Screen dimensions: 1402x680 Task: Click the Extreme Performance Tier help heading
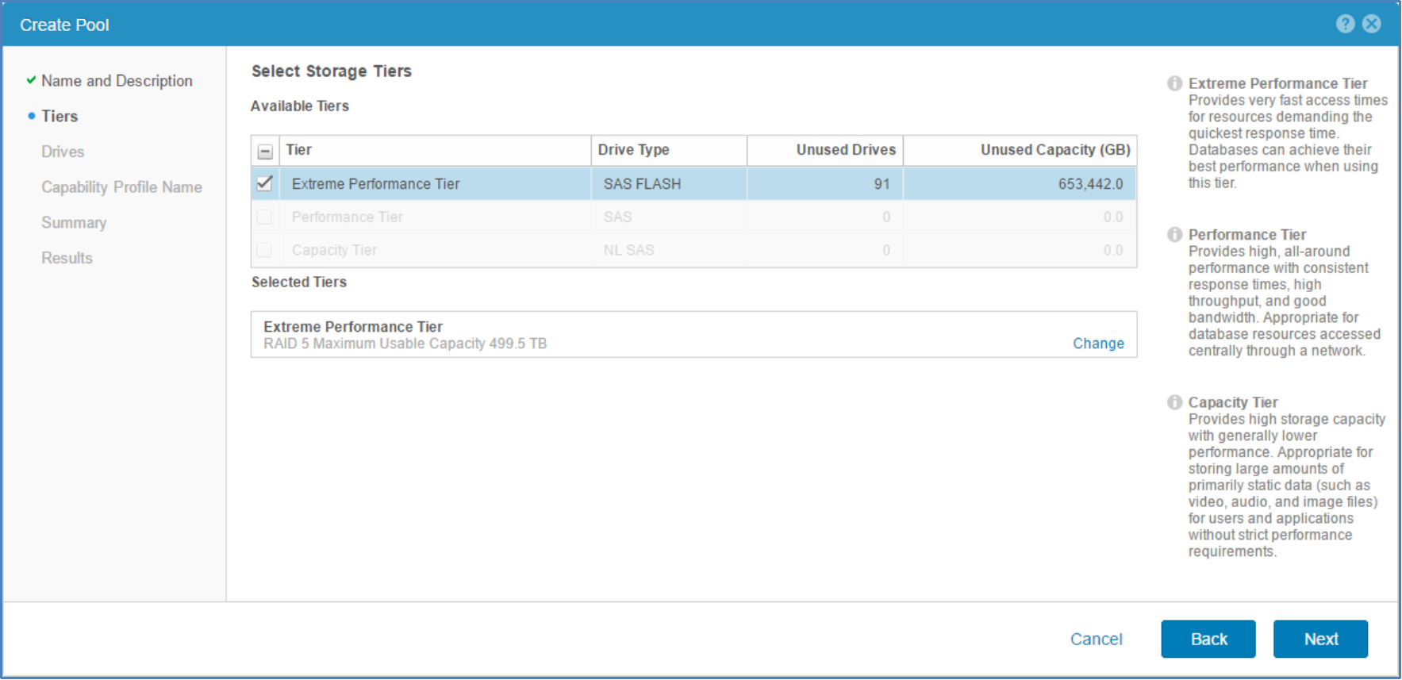[x=1277, y=83]
